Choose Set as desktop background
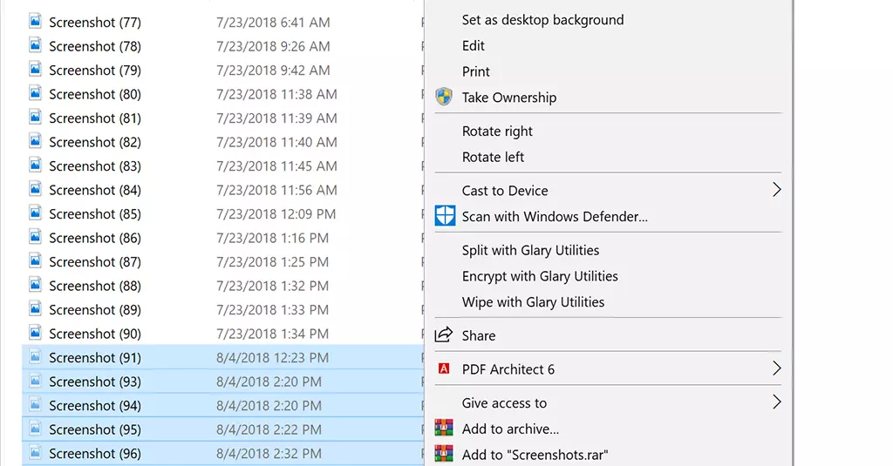 [x=542, y=20]
